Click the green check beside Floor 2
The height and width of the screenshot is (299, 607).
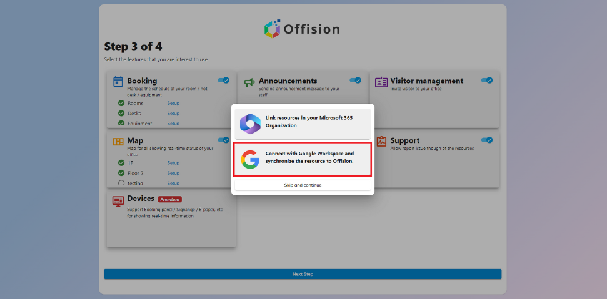121,173
